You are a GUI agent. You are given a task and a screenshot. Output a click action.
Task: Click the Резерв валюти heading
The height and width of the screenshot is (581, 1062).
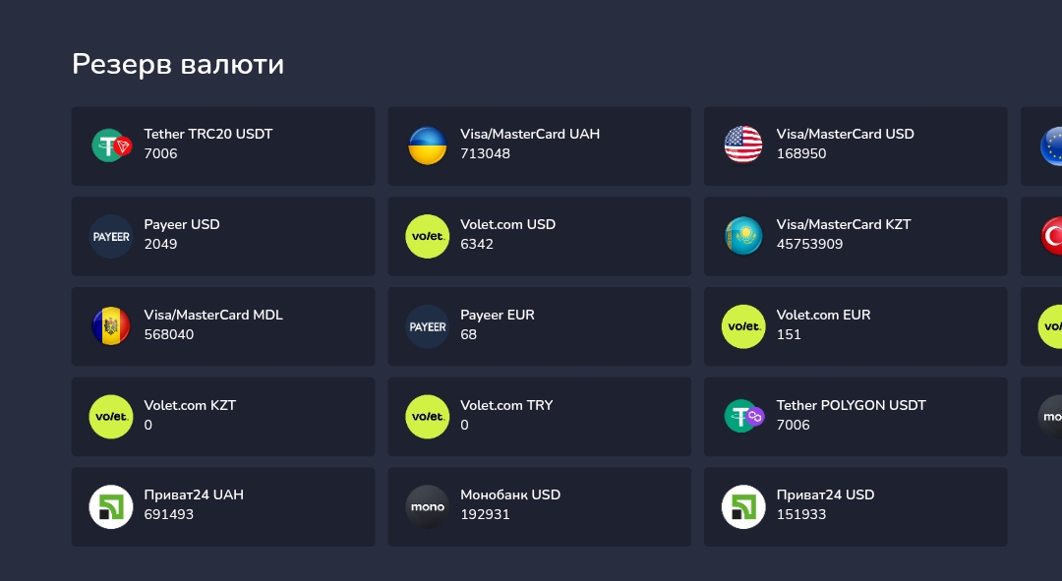(178, 64)
